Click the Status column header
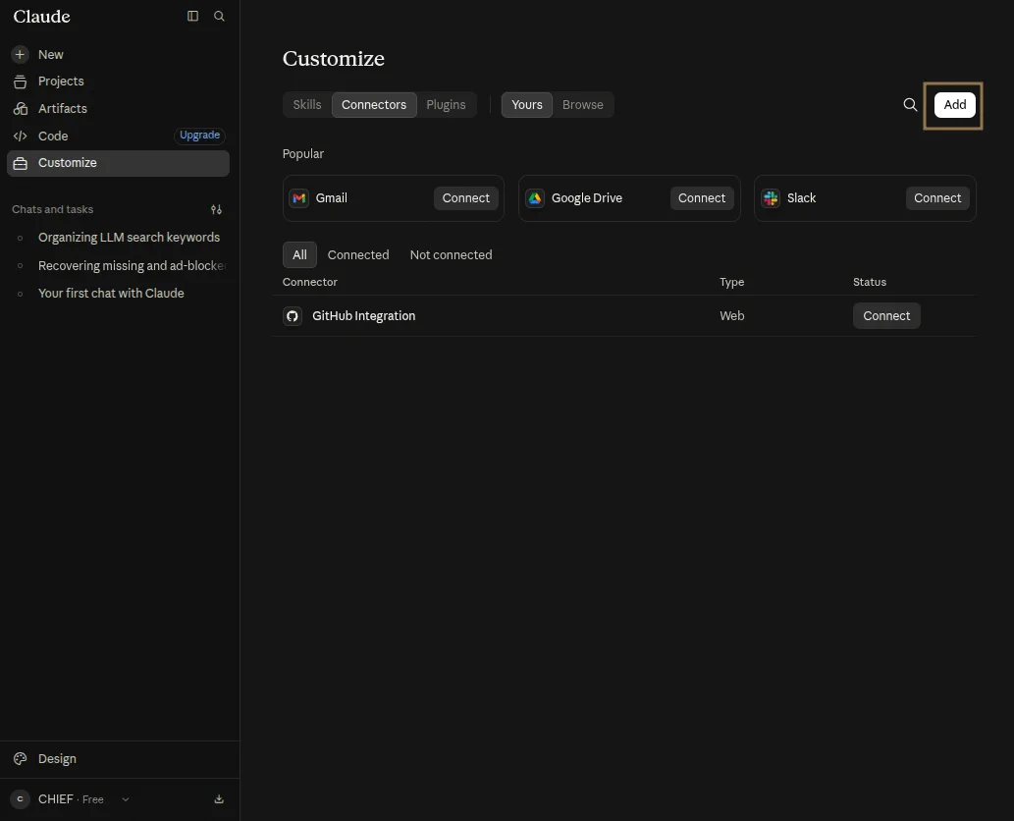1014x821 pixels. tap(869, 282)
